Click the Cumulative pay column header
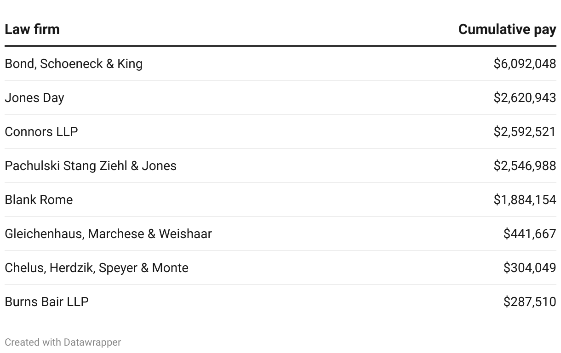The width and height of the screenshot is (561, 353). (507, 29)
